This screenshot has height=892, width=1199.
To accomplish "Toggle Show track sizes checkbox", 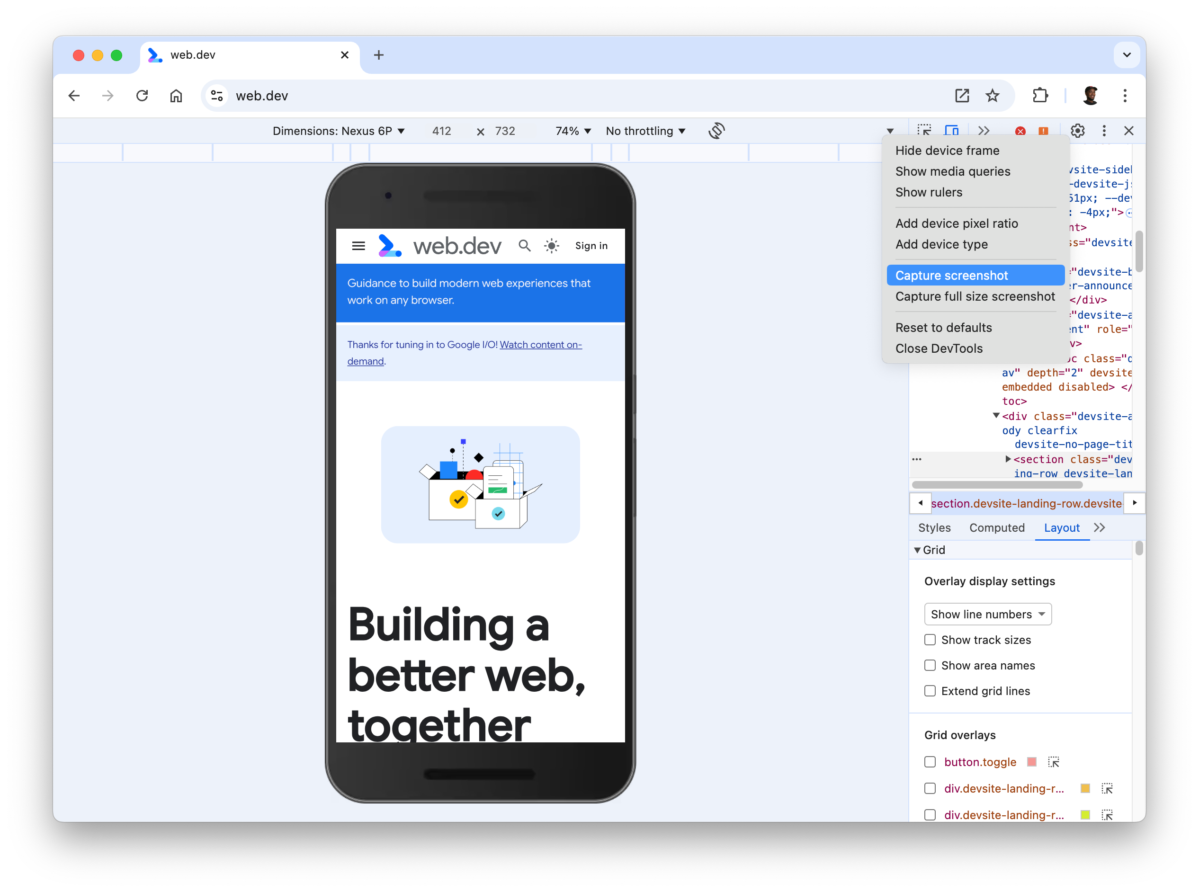I will tap(930, 640).
